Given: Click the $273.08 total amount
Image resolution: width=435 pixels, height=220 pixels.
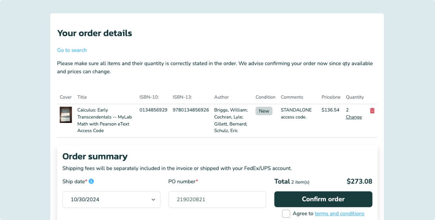Looking at the screenshot, I should [359, 182].
